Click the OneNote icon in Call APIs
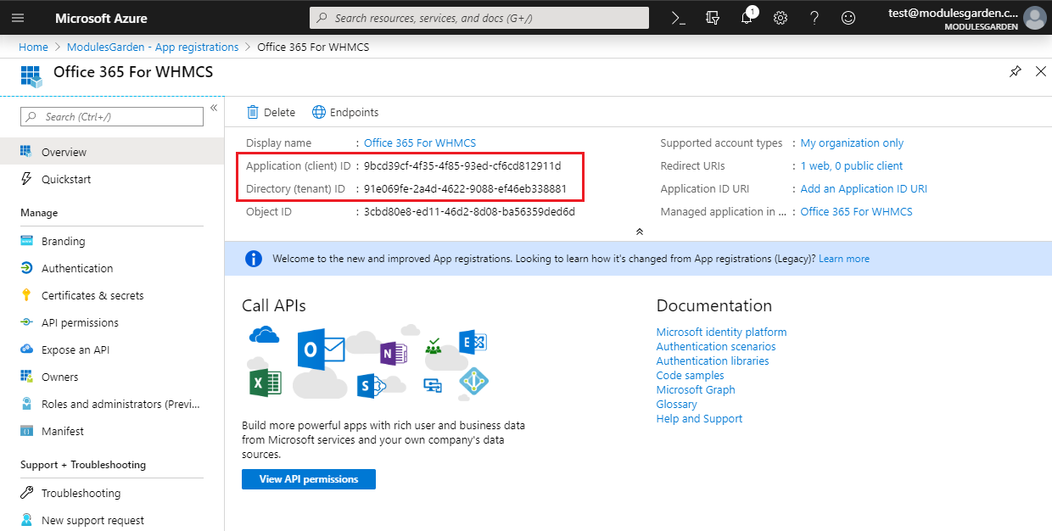The width and height of the screenshot is (1052, 531). 393,353
